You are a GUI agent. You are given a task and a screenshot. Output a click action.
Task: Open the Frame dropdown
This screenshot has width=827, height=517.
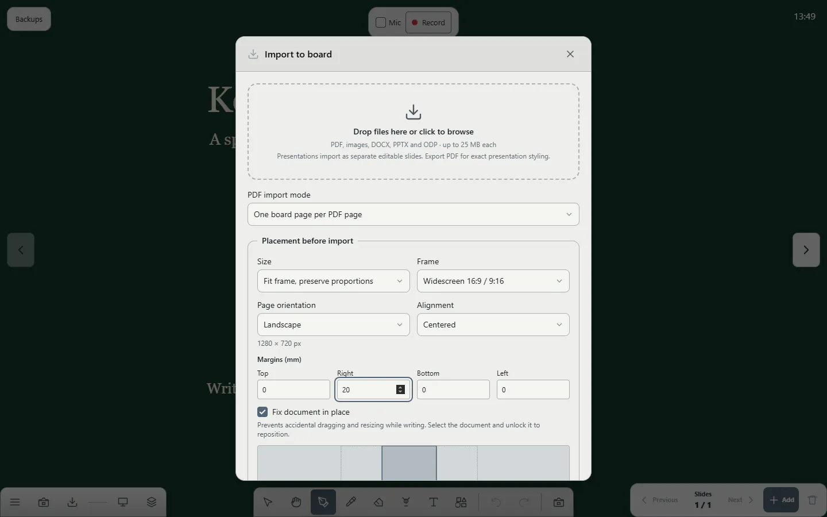(x=493, y=281)
